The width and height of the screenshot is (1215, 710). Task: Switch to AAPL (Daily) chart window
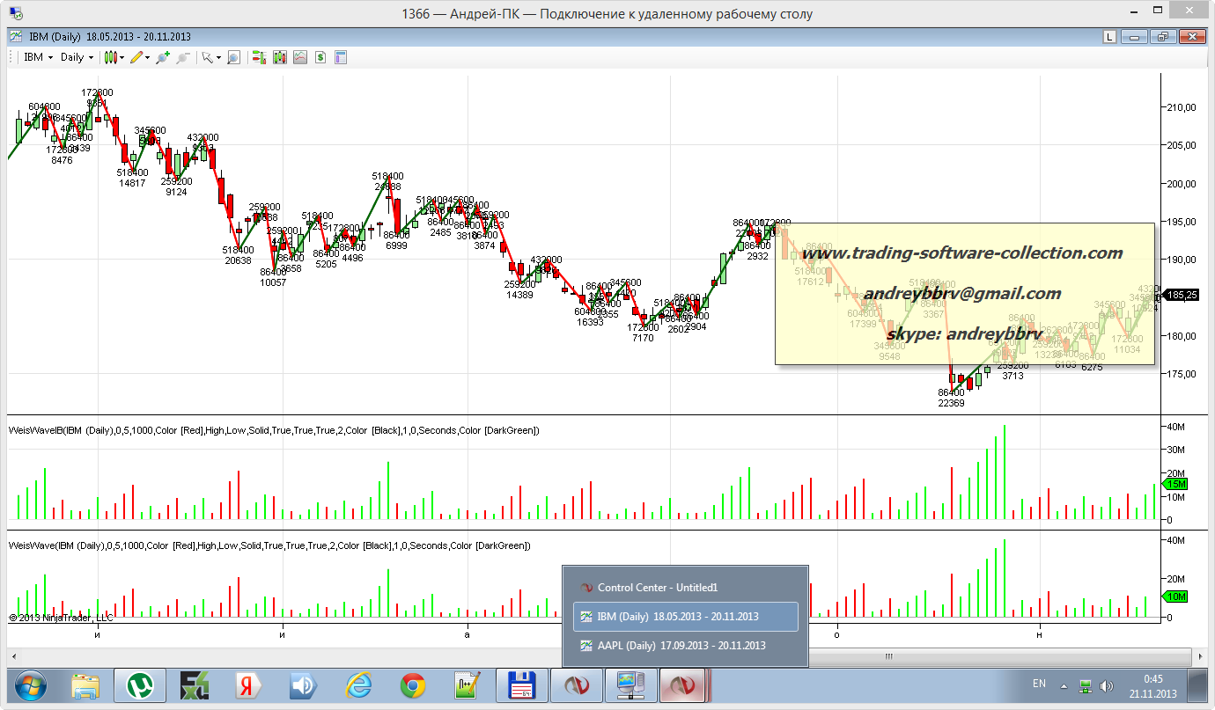pos(681,645)
